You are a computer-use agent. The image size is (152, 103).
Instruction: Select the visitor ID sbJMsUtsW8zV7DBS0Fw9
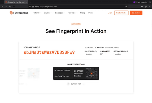(x=49, y=52)
